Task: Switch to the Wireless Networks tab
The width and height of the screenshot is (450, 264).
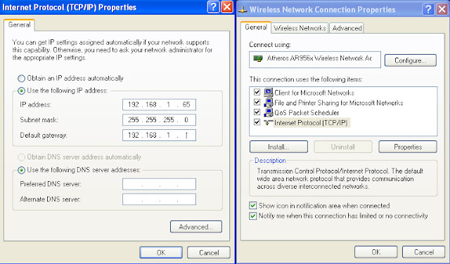Action: coord(300,28)
